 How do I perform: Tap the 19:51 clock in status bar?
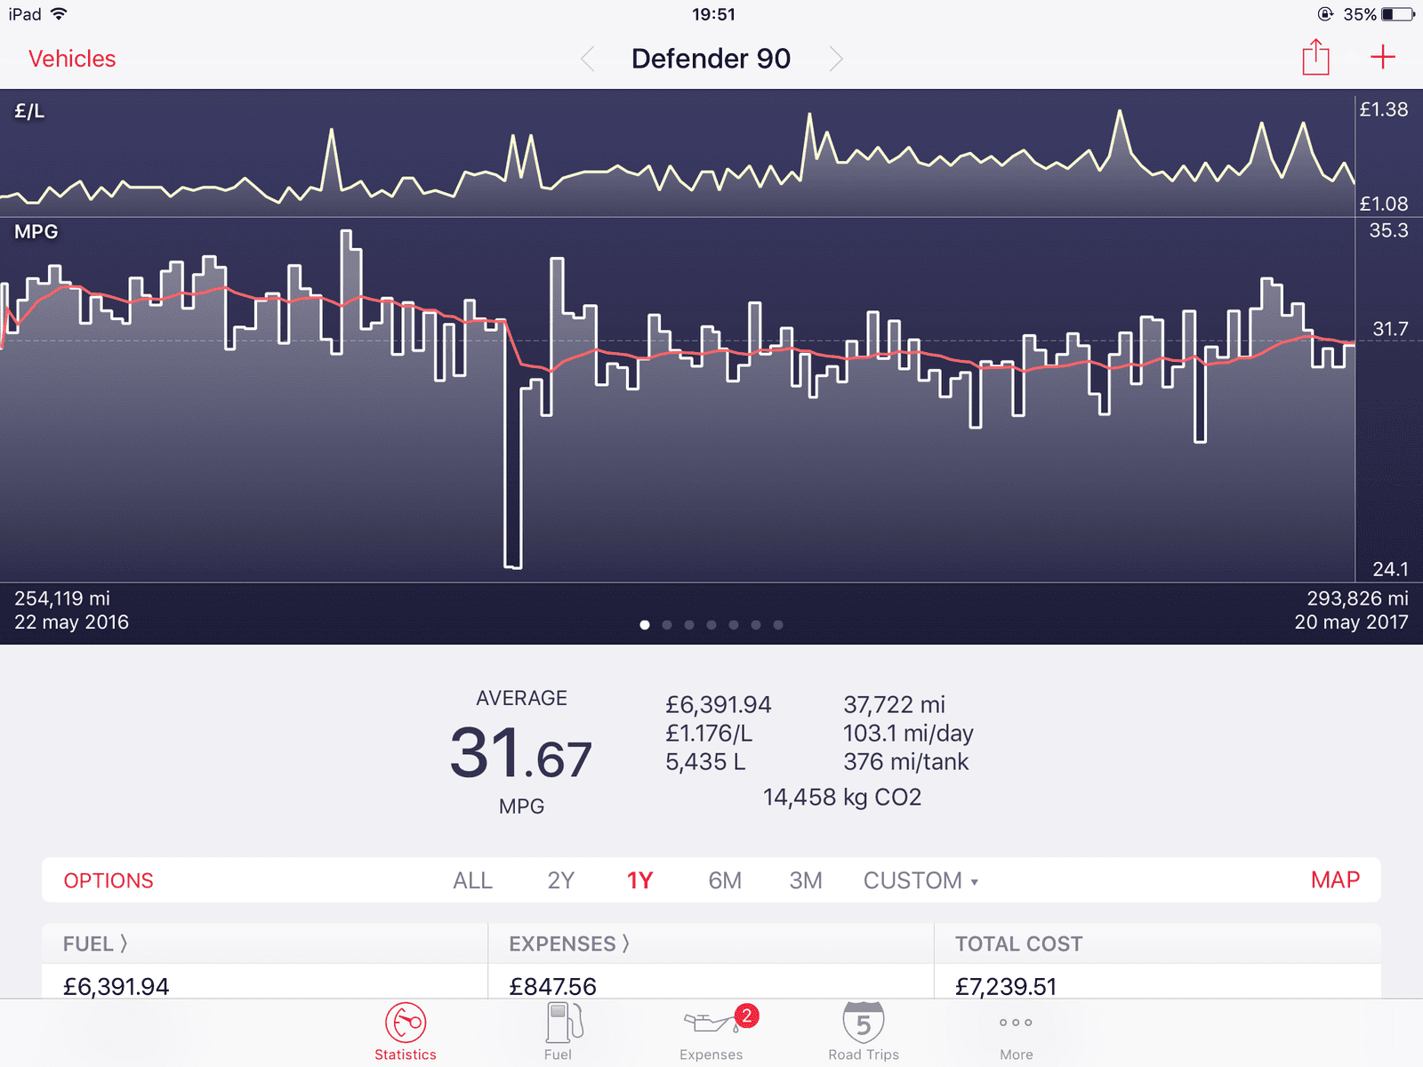coord(713,14)
